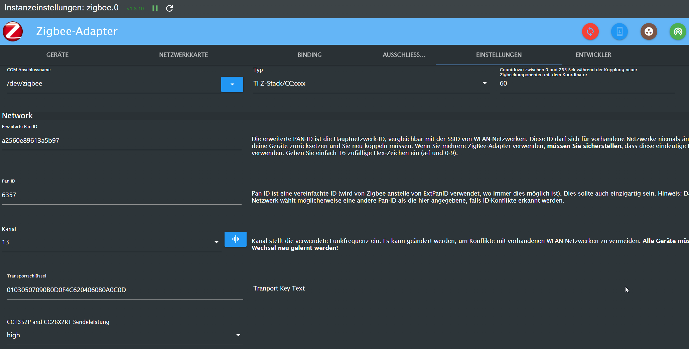Image resolution: width=689 pixels, height=349 pixels.
Task: Switch to the Netzwerkkarte tab
Action: pyautogui.click(x=183, y=55)
